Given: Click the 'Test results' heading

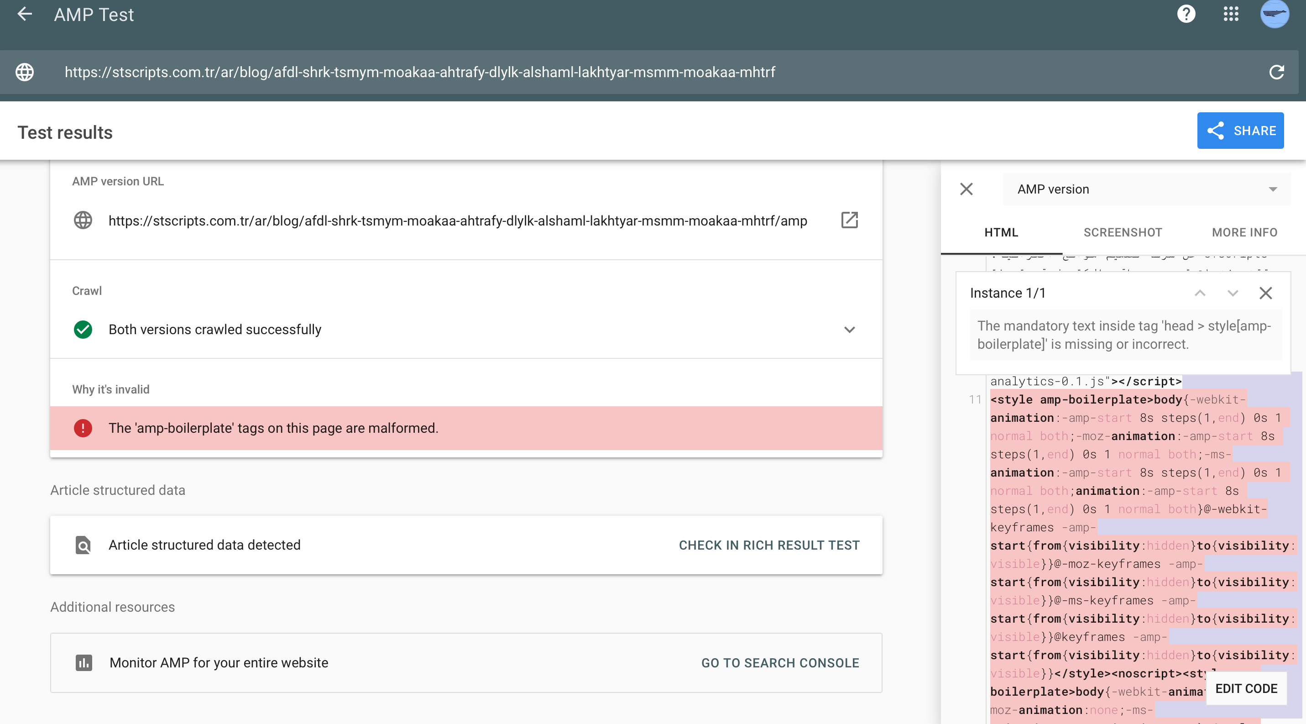Looking at the screenshot, I should (x=65, y=132).
